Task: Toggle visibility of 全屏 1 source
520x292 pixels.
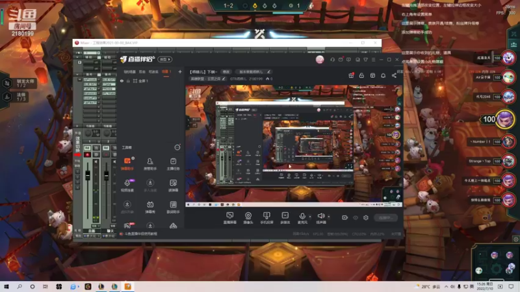Action: point(122,80)
